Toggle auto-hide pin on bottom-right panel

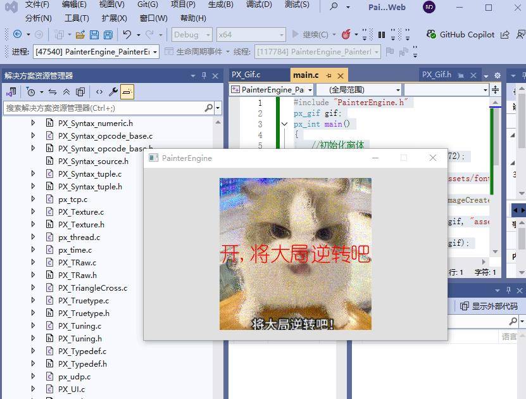click(x=508, y=290)
